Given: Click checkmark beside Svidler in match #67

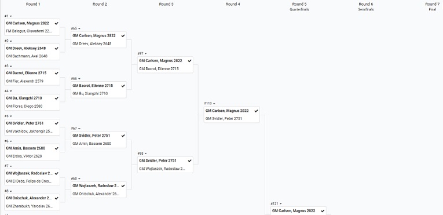Looking at the screenshot, I should [123, 136].
